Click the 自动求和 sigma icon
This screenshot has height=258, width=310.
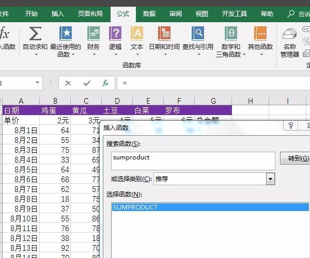35,35
